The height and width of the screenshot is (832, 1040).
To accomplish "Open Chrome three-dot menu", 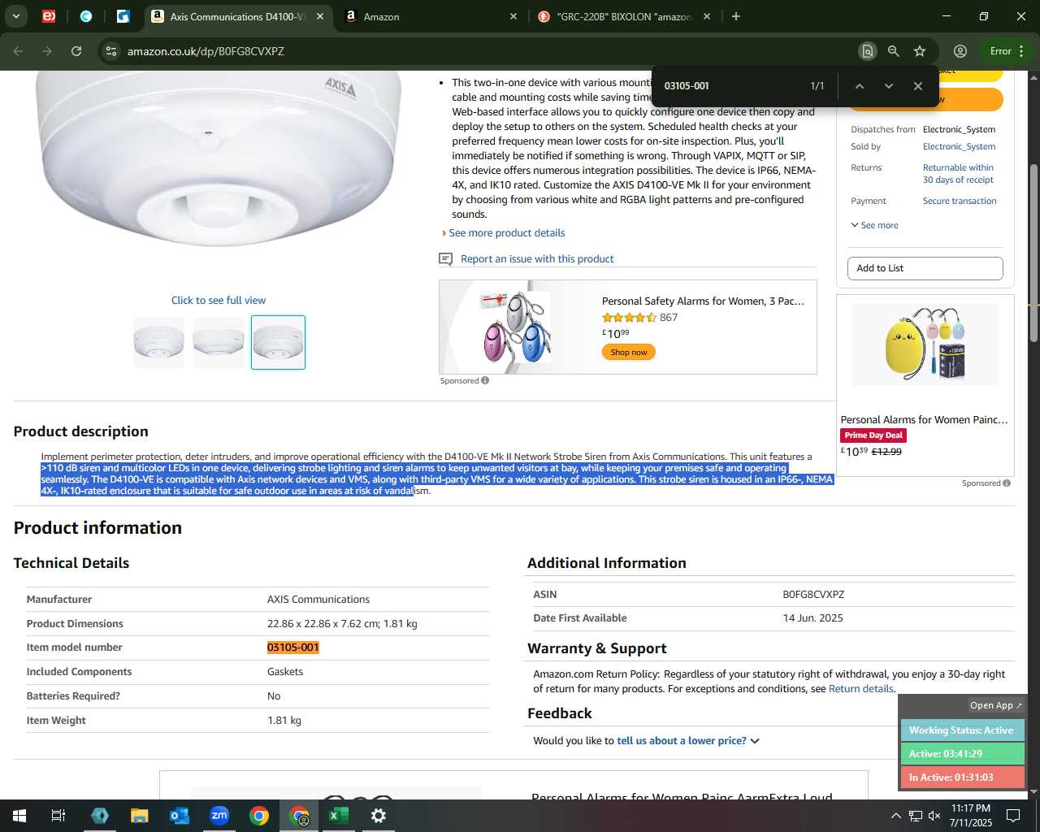I will [1022, 51].
